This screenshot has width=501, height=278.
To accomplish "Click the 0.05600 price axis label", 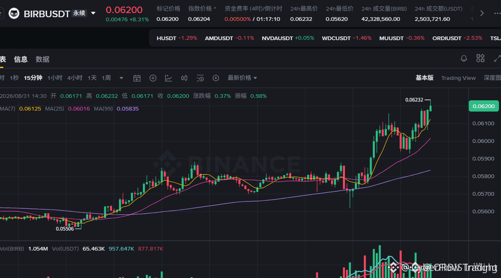I will (x=483, y=212).
